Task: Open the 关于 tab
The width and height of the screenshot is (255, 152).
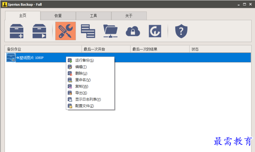Action: pos(129,16)
